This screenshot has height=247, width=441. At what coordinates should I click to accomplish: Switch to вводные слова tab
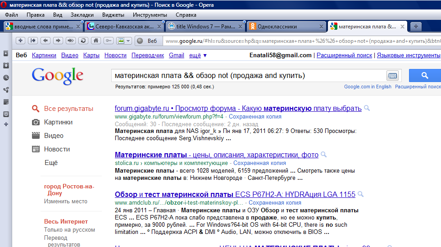(43, 27)
